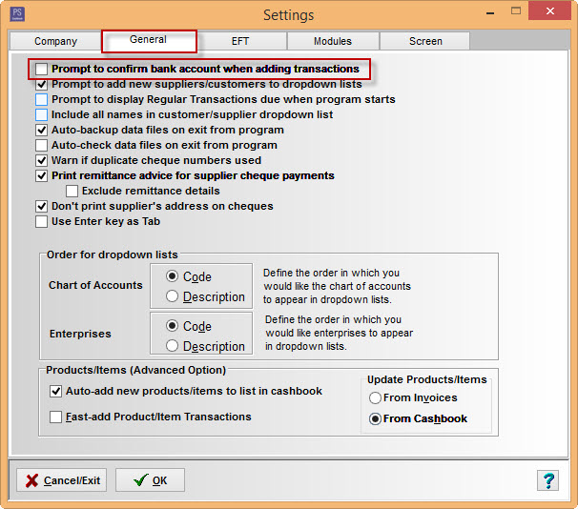
Task: Toggle warn if duplicate cheque numbers used
Action: (41, 160)
